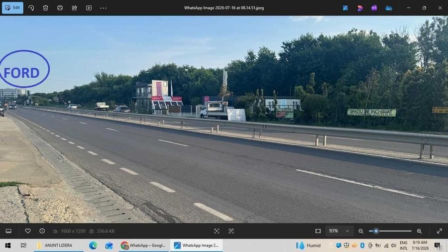448x252 pixels.
Task: Fit image to window icon
Action: 318,231
